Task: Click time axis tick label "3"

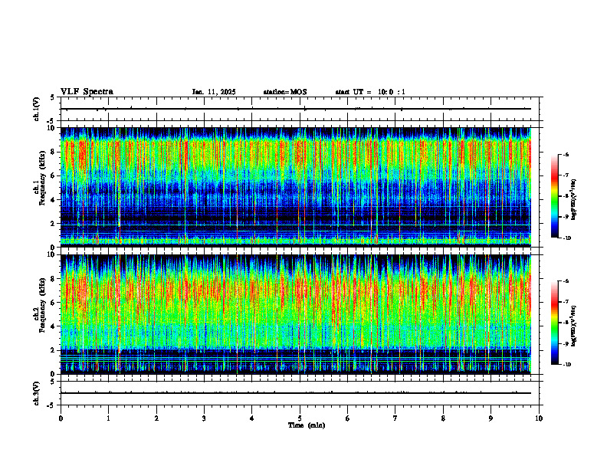Action: tap(204, 418)
